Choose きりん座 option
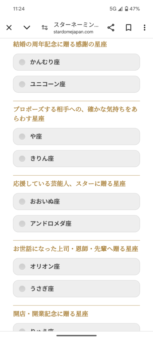This screenshot has height=340, width=153. (76, 158)
